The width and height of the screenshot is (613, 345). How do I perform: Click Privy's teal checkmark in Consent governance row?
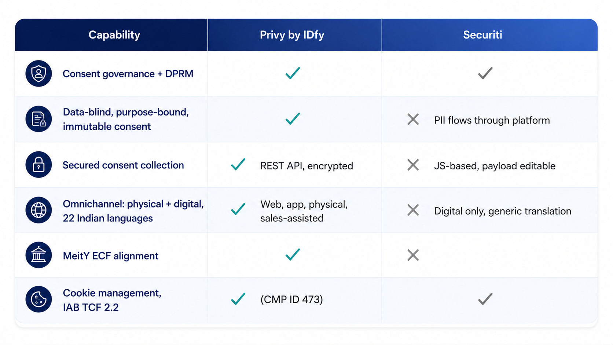293,73
